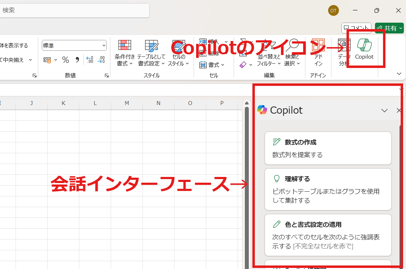Open the alignment group dialog launcher
Viewport: 406px width, 269px height.
point(35,76)
